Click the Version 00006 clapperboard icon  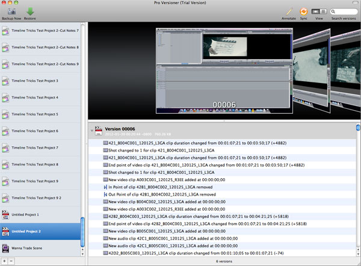coord(99,131)
